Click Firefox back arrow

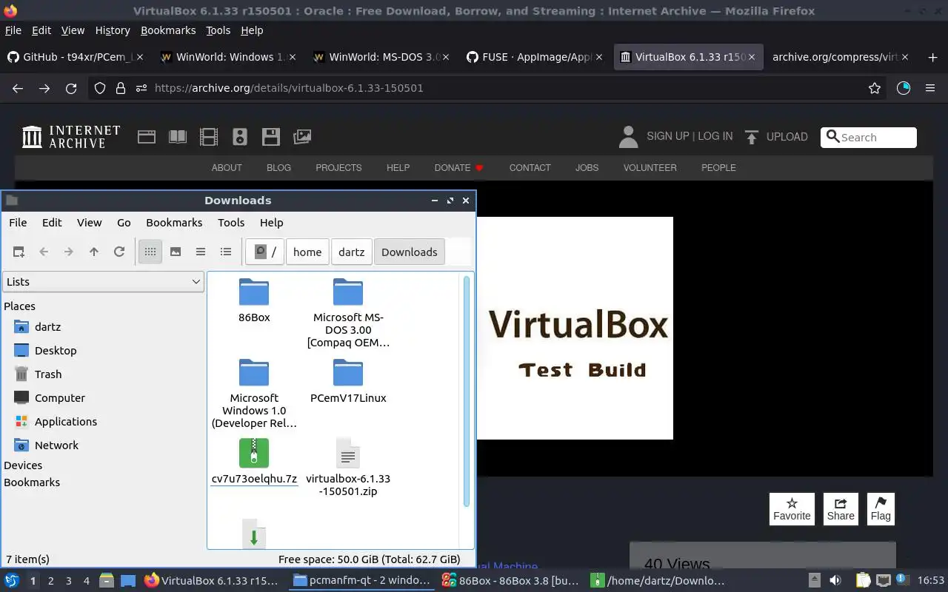18,88
